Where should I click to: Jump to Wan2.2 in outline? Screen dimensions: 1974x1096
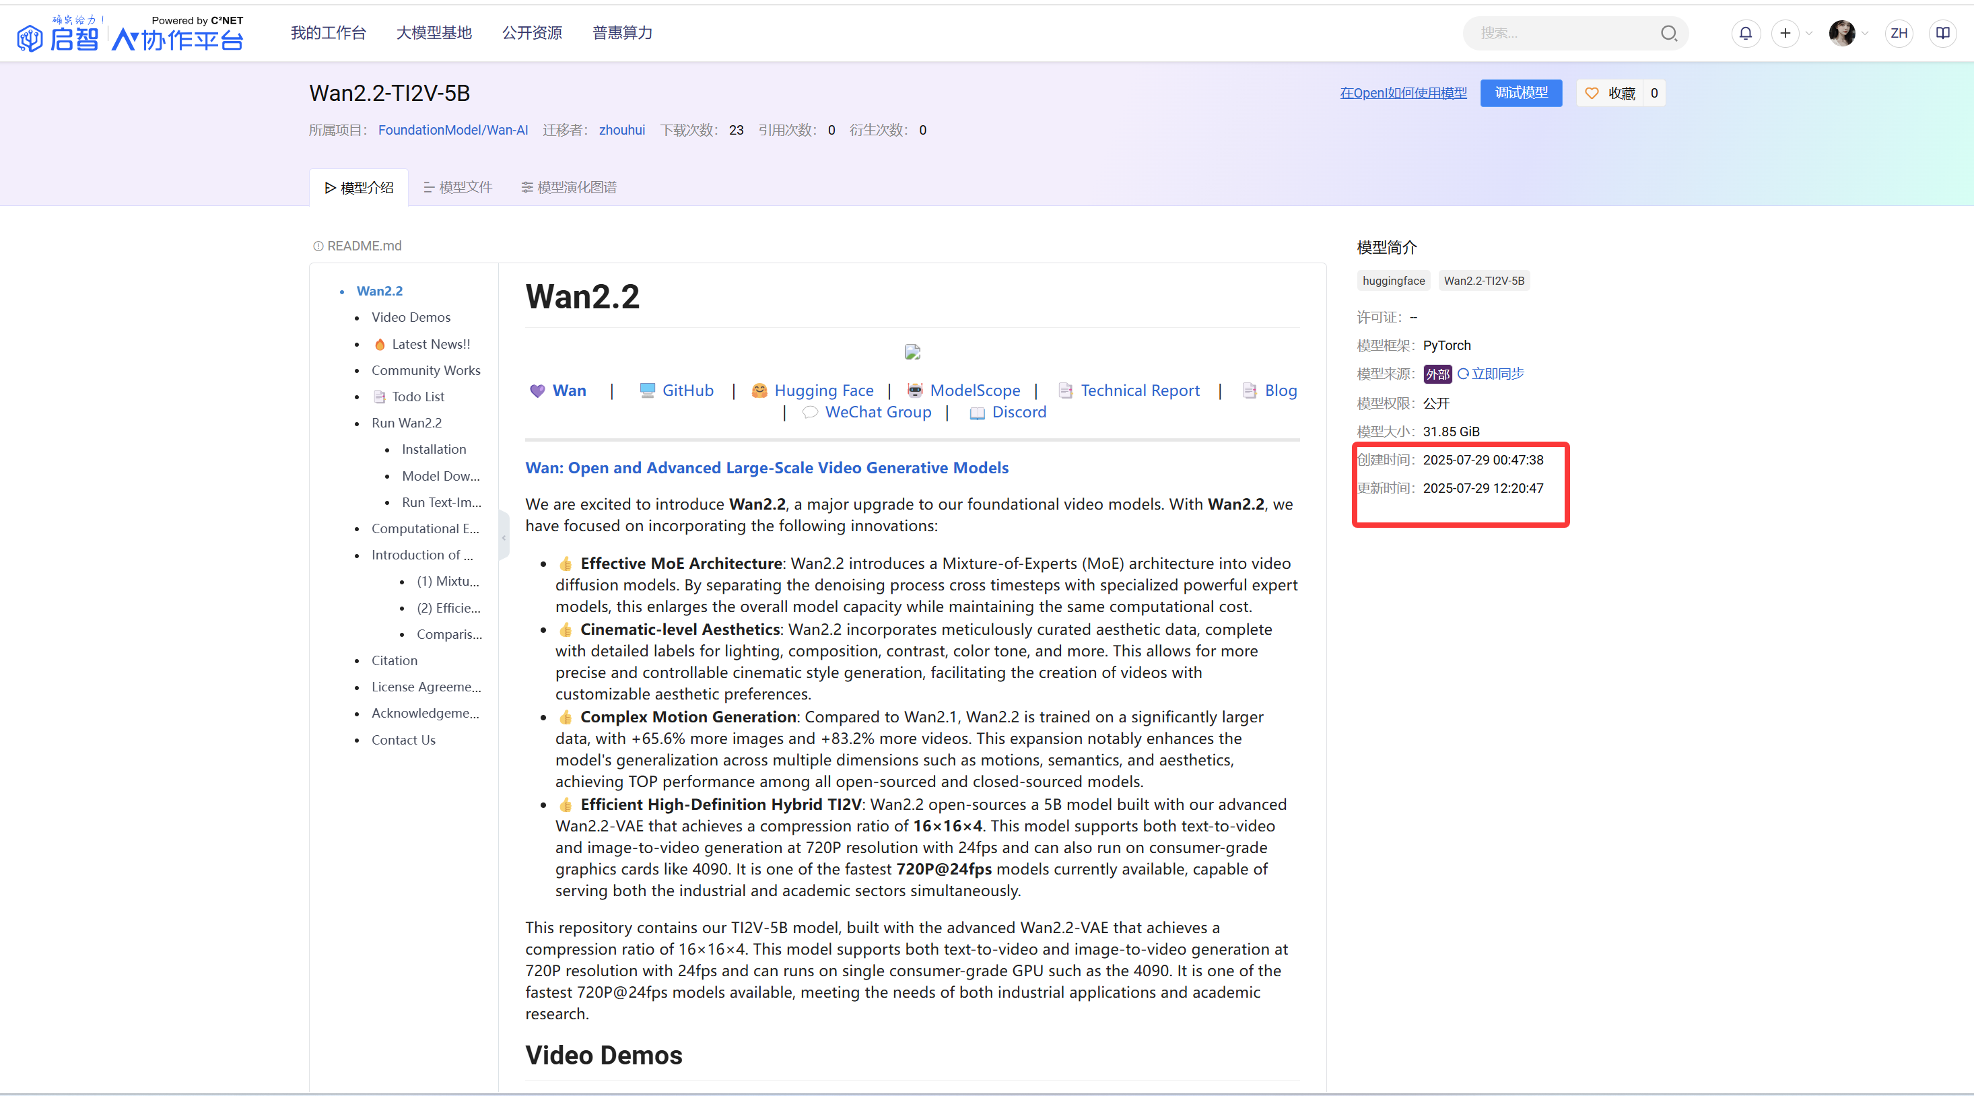[x=379, y=290]
